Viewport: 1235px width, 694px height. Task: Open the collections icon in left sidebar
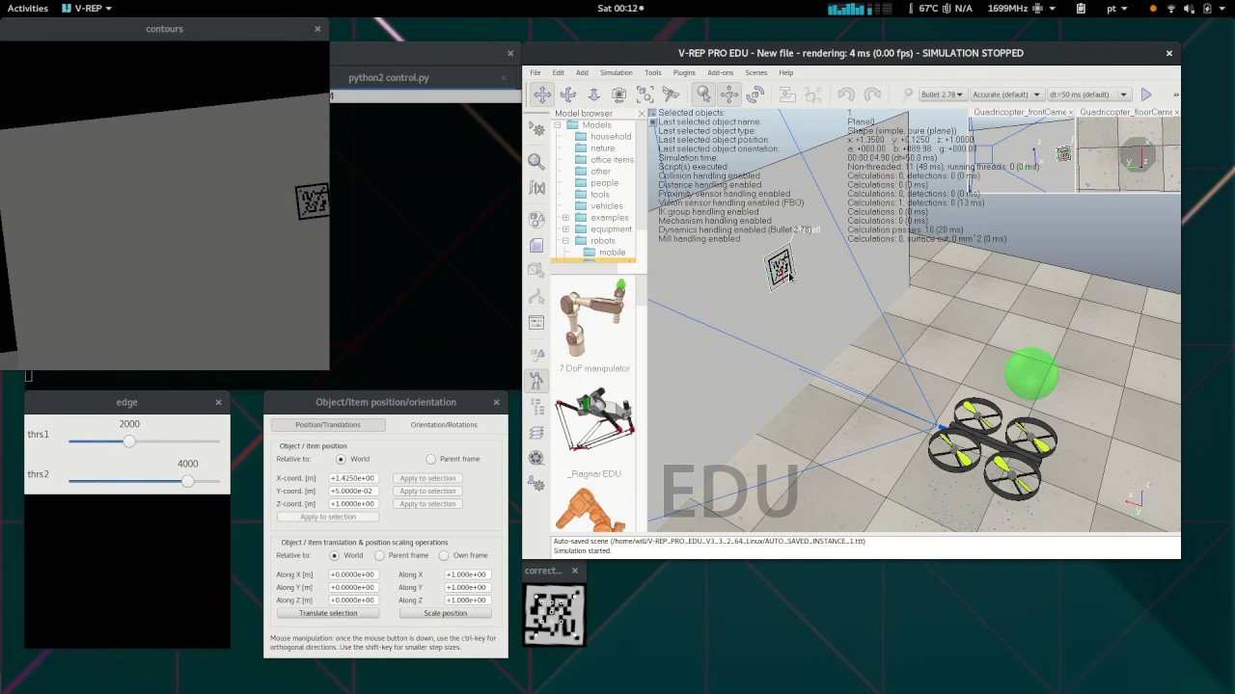coord(536,220)
